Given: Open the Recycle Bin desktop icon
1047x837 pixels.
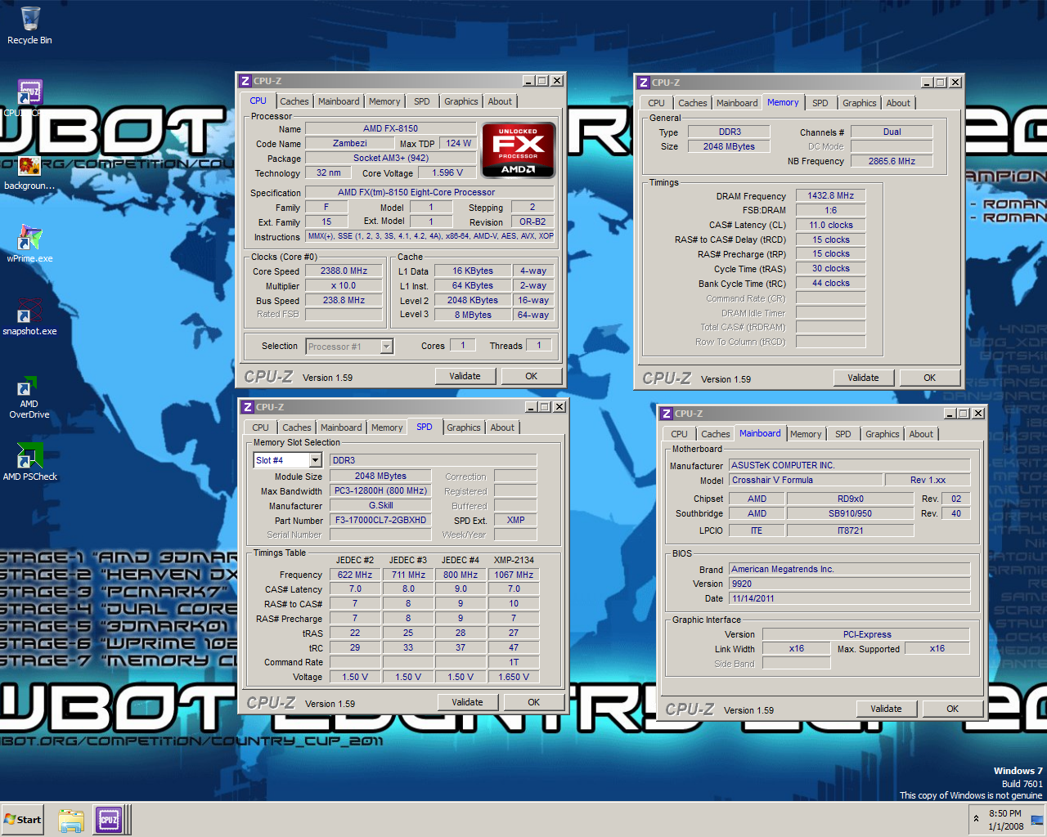Looking at the screenshot, I should (29, 25).
